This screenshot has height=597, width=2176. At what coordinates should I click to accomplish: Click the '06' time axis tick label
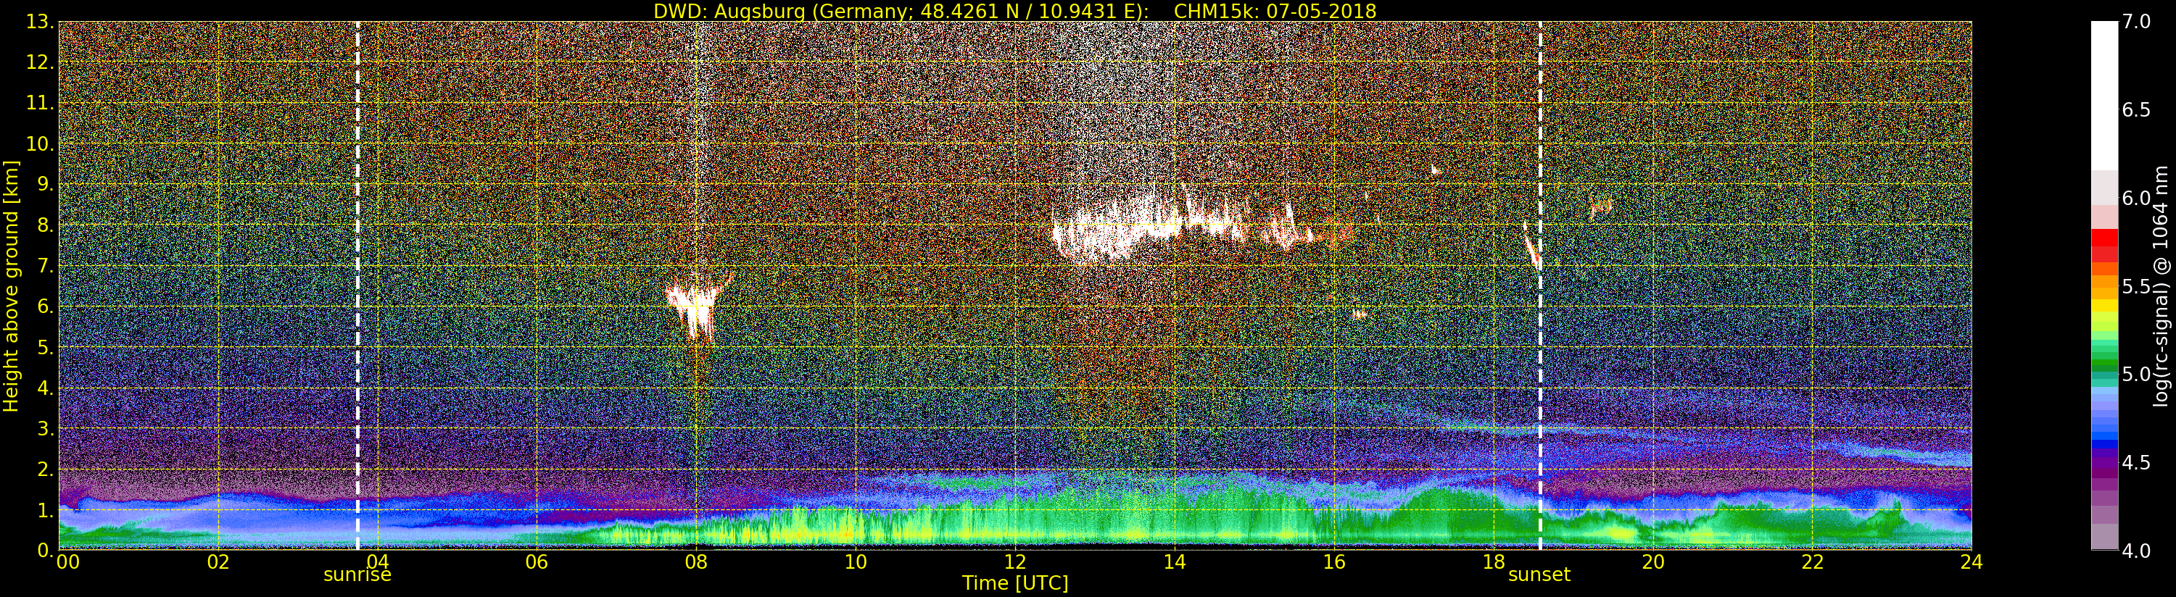537,562
